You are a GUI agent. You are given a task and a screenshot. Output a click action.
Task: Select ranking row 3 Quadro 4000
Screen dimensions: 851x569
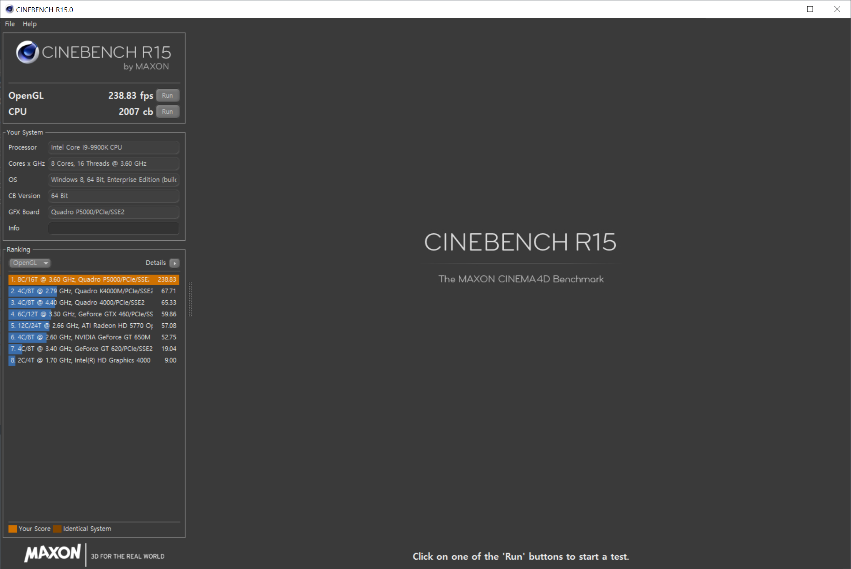(94, 303)
